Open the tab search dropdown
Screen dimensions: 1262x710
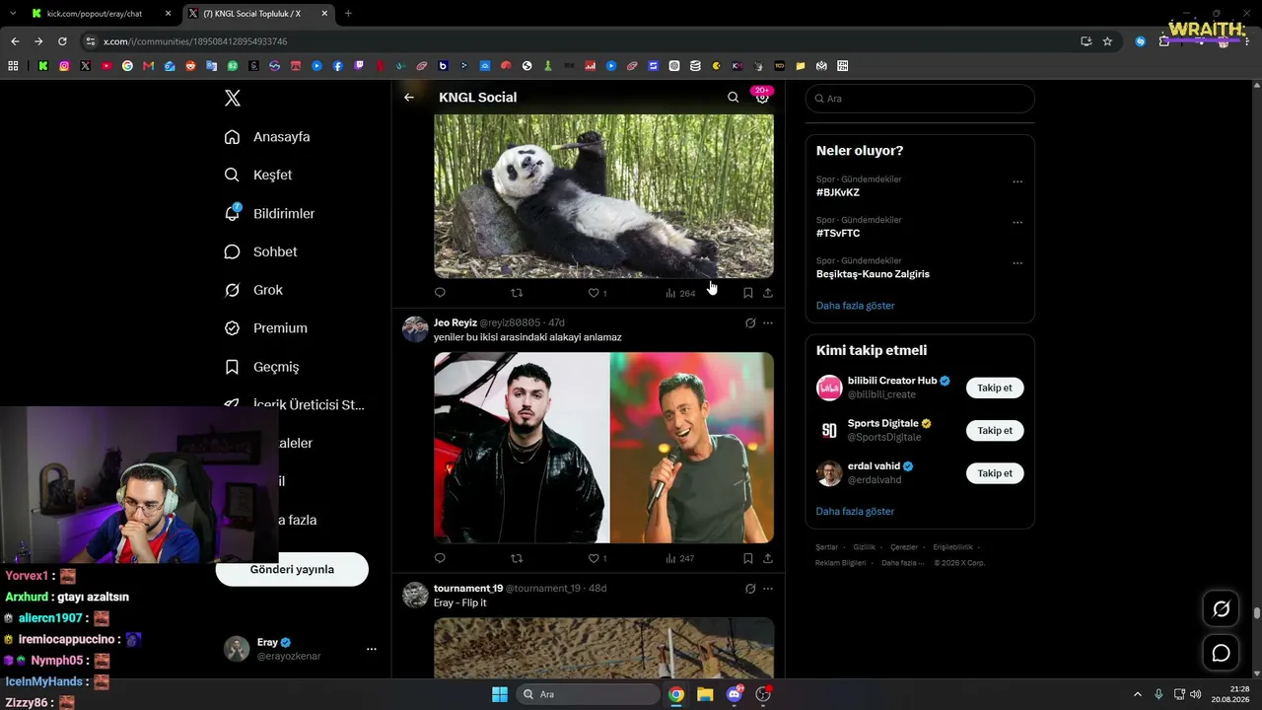tap(12, 14)
